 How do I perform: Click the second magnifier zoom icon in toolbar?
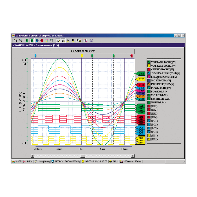pyautogui.click(x=21, y=41)
